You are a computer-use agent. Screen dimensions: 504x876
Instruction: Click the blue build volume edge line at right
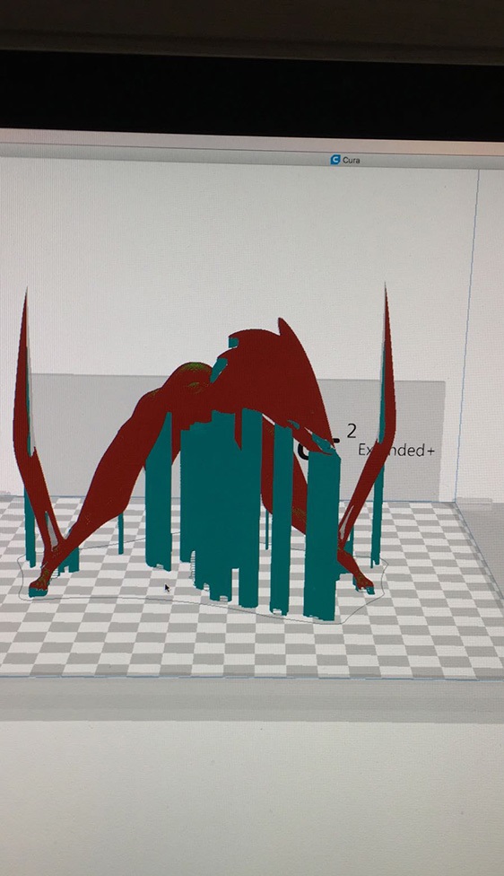[x=466, y=335]
